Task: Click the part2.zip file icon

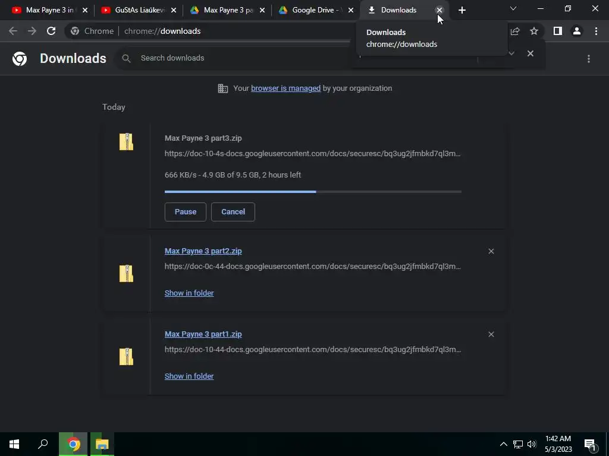Action: pos(126,273)
